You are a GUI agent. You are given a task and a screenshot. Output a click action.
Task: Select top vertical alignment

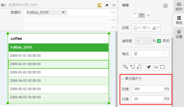pyautogui.click(x=135, y=15)
